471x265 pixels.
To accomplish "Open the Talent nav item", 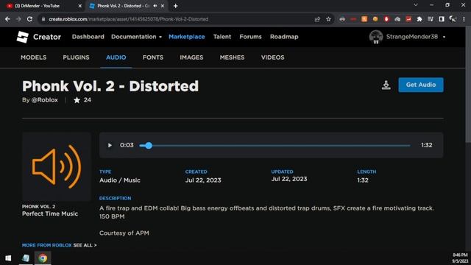I will (222, 37).
